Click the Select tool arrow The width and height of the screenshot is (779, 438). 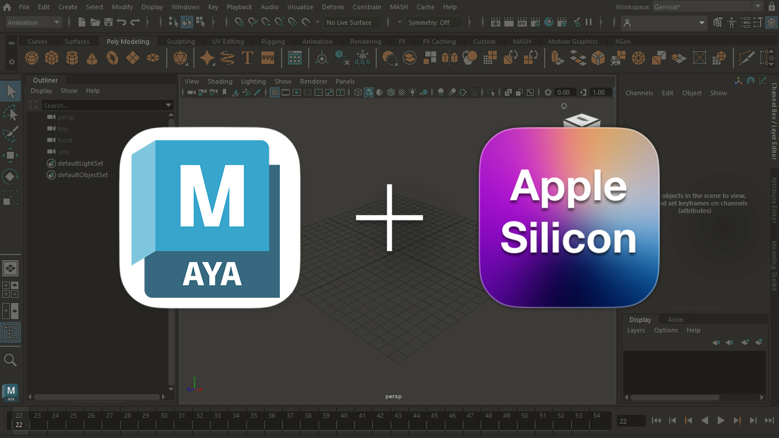(10, 91)
